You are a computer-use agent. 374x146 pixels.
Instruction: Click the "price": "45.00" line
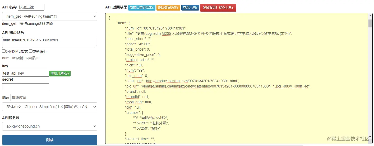pyautogui.click(x=138, y=44)
